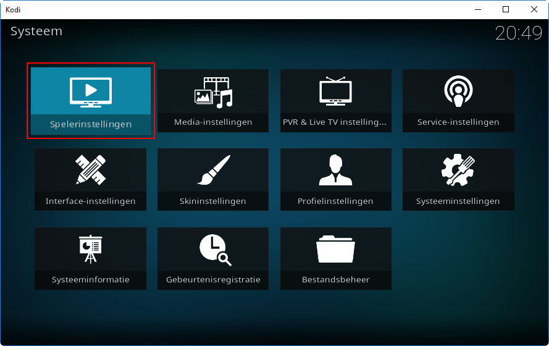Click the Gebeurtenisregistratie clock magnifier icon
549x346 pixels.
click(216, 250)
